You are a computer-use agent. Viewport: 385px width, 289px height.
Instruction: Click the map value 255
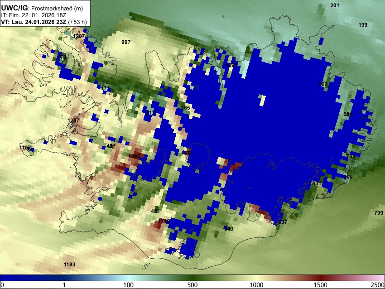(x=348, y=178)
